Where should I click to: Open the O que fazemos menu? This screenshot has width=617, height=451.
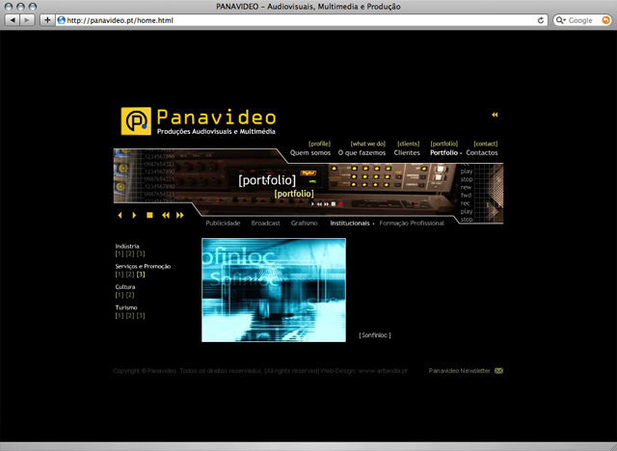(x=362, y=152)
